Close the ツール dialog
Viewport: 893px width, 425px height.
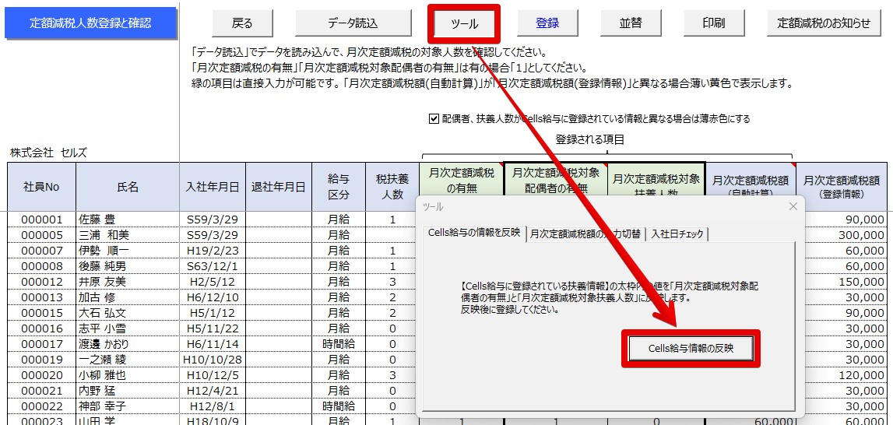(x=793, y=206)
